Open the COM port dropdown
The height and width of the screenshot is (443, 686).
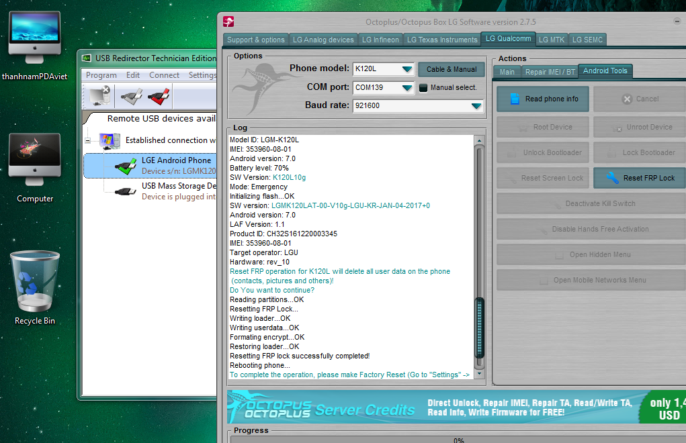pyautogui.click(x=407, y=87)
